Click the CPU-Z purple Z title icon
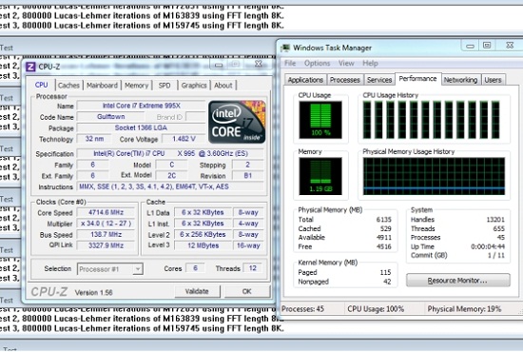523x352 pixels. click(30, 67)
